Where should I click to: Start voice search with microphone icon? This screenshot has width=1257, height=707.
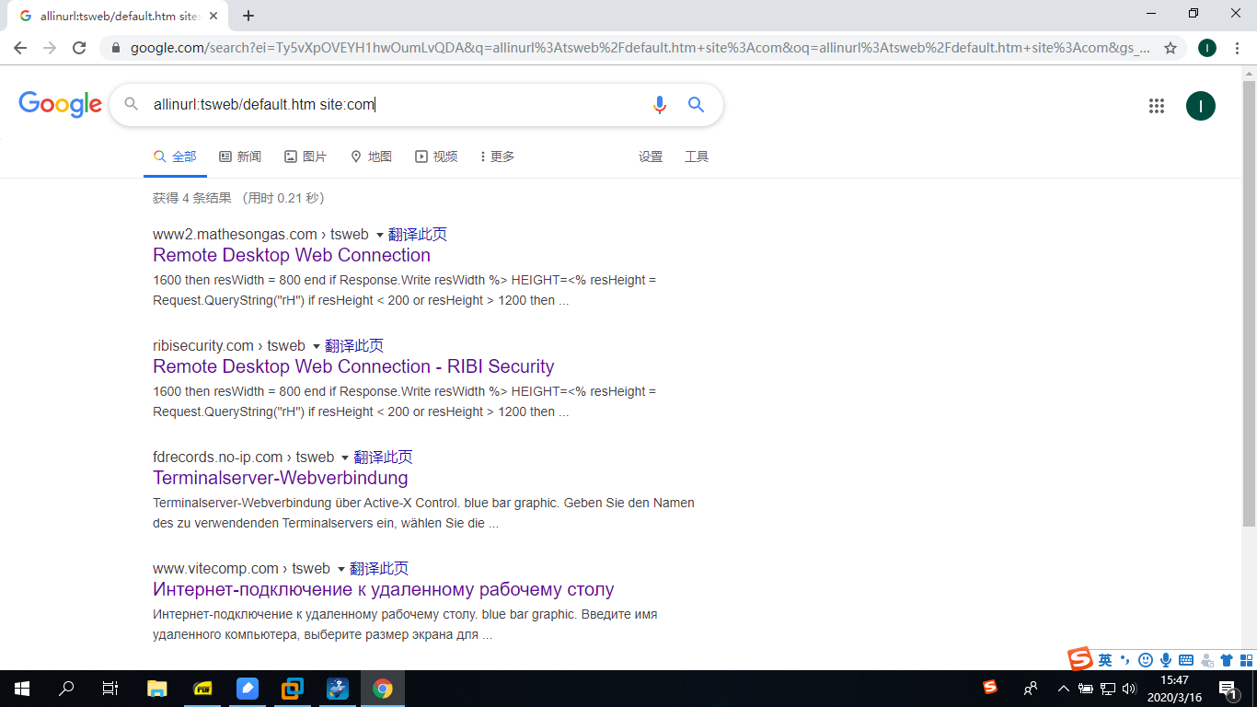pos(659,105)
